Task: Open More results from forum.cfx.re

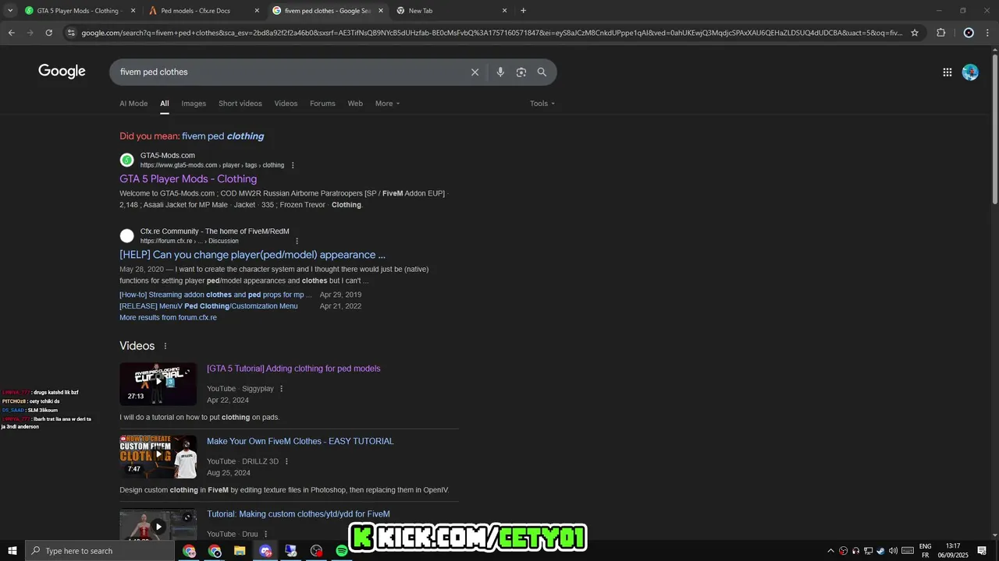Action: (168, 318)
